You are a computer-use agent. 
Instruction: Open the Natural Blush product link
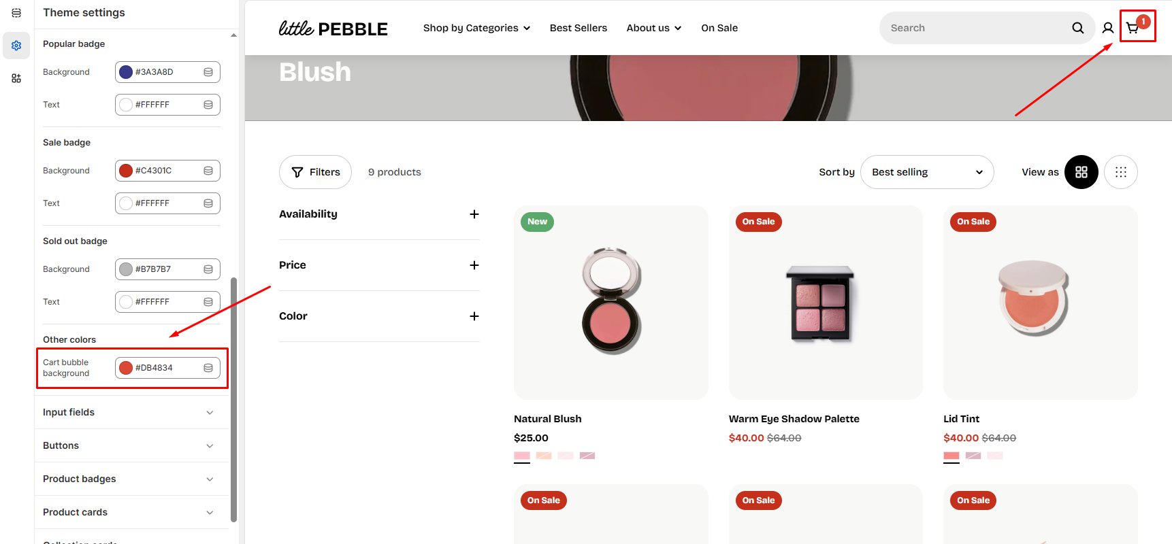pyautogui.click(x=548, y=419)
